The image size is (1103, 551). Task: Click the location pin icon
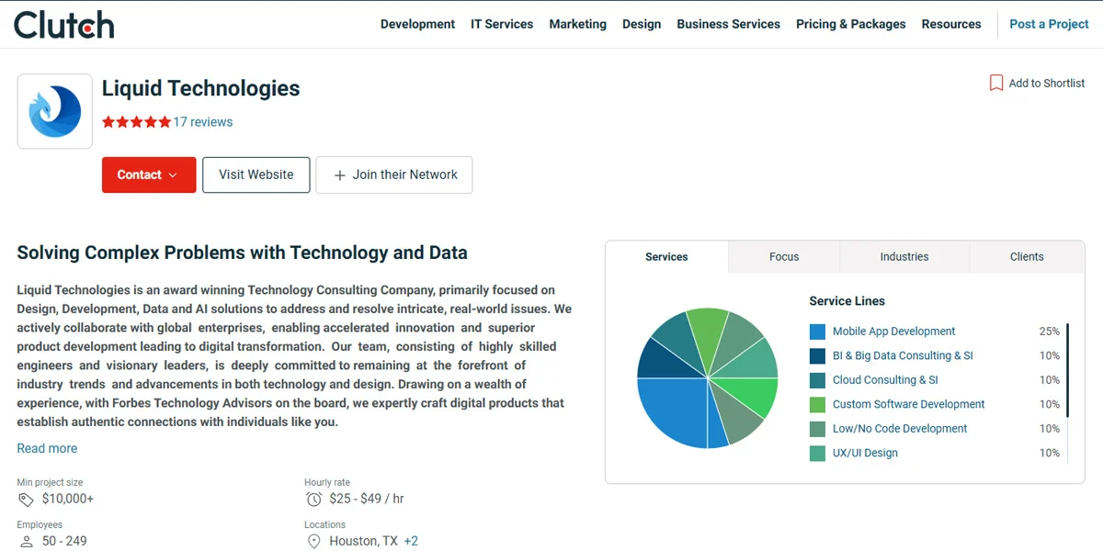(314, 542)
